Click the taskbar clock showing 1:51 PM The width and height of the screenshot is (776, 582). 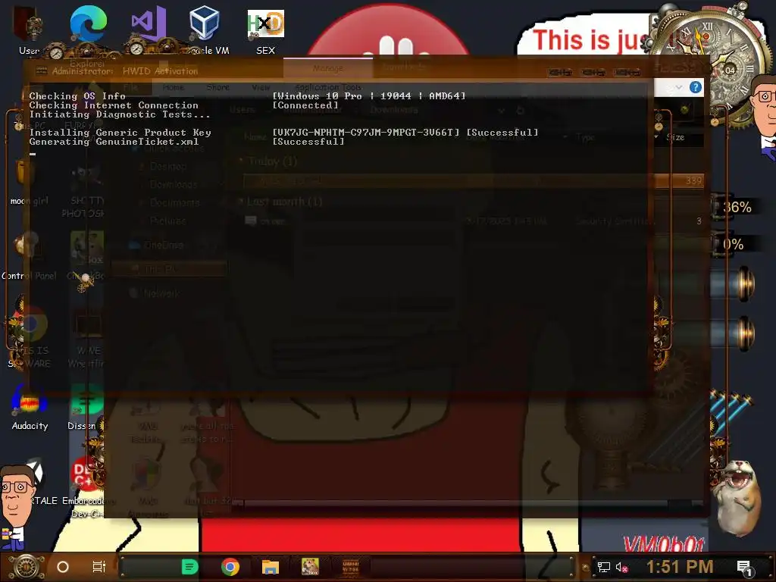point(680,567)
